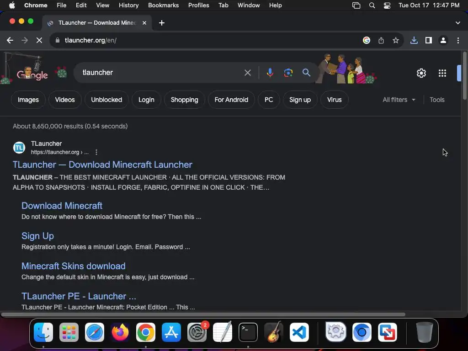The height and width of the screenshot is (351, 468).
Task: Click the TL site favicon in the result
Action: pos(19,148)
